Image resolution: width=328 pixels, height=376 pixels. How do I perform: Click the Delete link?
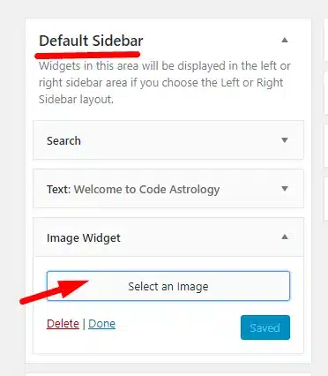point(63,324)
